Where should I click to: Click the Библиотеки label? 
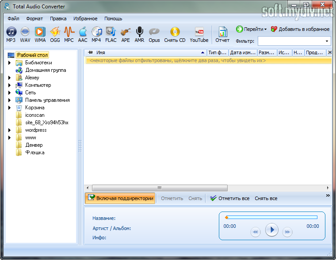[38, 63]
